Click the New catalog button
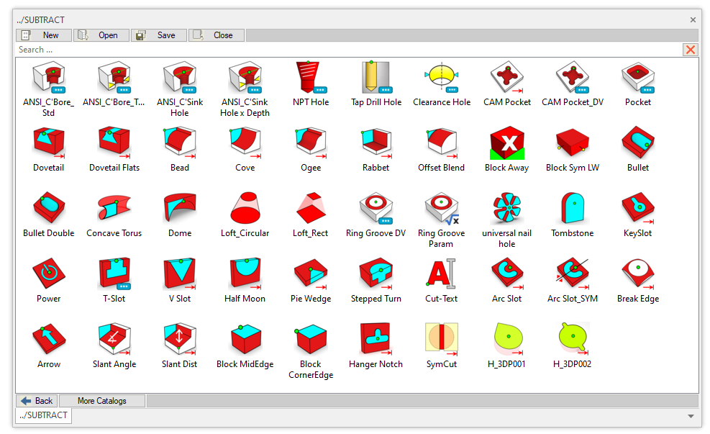 (x=44, y=35)
